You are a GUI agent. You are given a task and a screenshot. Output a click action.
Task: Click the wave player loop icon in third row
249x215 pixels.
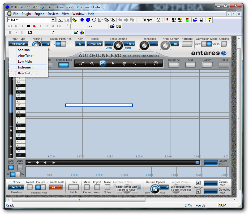point(30,33)
